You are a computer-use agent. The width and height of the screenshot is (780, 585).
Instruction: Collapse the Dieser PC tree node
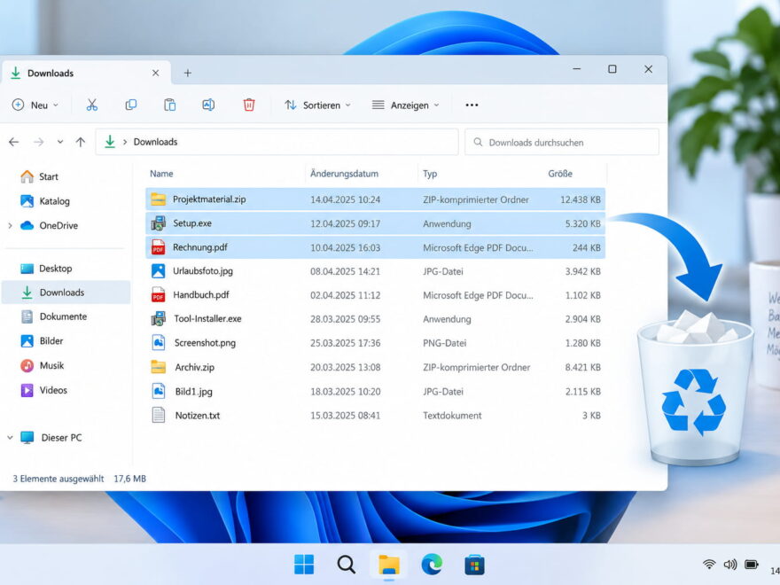tap(10, 438)
